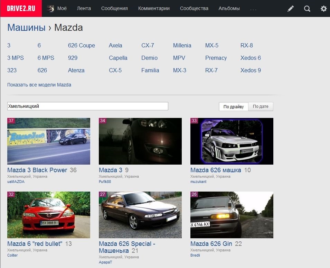Sort results По дате
Screen dimensions: 330x268
click(x=261, y=107)
